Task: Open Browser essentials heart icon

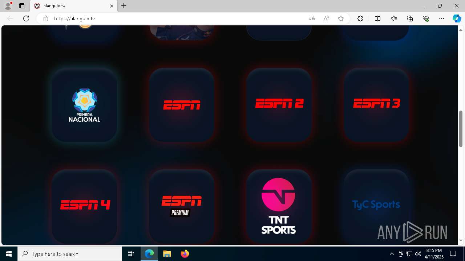Action: click(426, 18)
